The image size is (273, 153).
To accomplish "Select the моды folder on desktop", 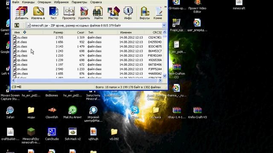I will point(31,112).
